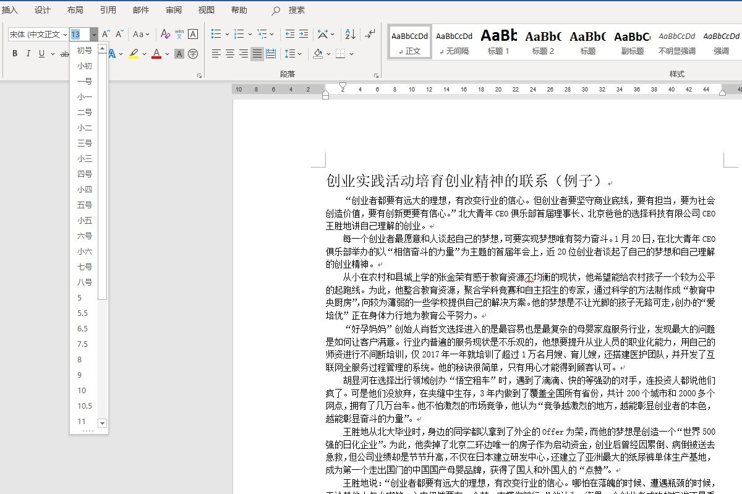The image size is (742, 494).
Task: Toggle bold formatting
Action: tap(15, 53)
